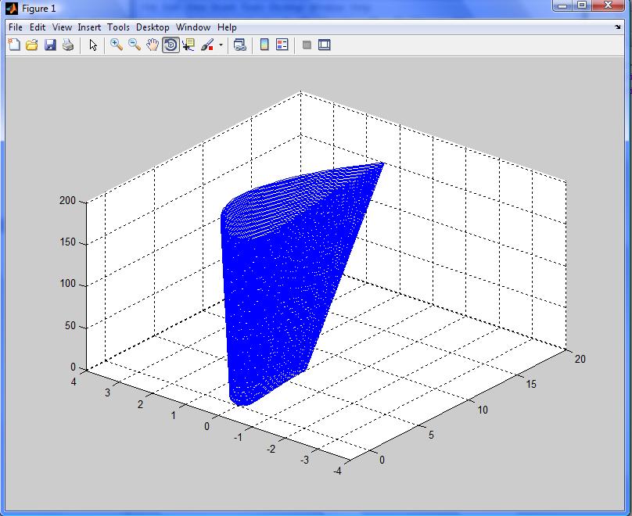Open the Insert menu
Image resolution: width=632 pixels, height=516 pixels.
click(89, 27)
